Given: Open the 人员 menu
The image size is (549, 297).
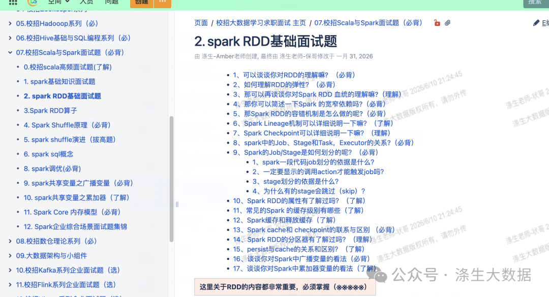Looking at the screenshot, I should (86, 2).
